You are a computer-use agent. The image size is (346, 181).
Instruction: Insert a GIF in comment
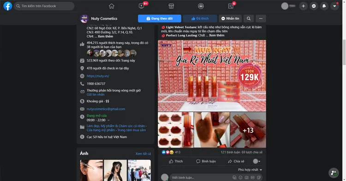point(253,177)
